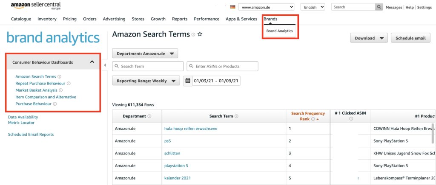436x185 pixels.
Task: Click sort arrow in Search Frequency Rank header
Action: point(318,119)
